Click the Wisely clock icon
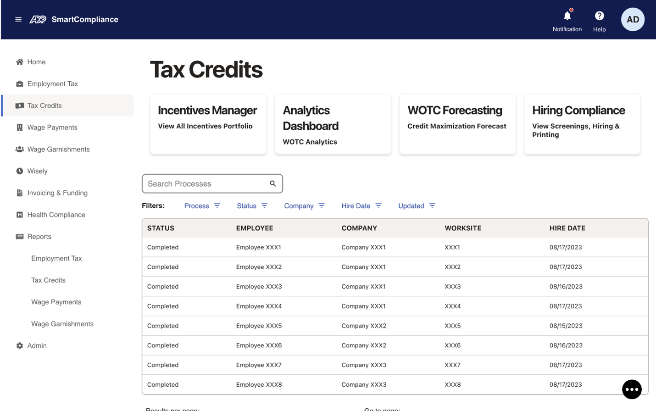Screen dimensions: 656x411 (20, 171)
